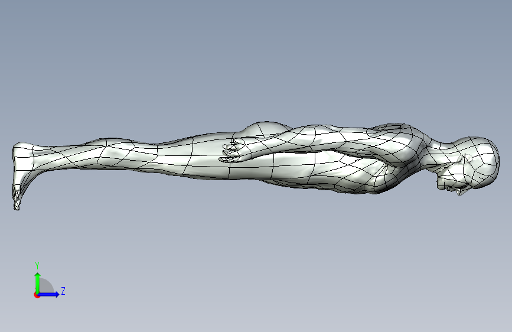
Task: Click the "Y" label above the green arrow
Action: point(37,266)
